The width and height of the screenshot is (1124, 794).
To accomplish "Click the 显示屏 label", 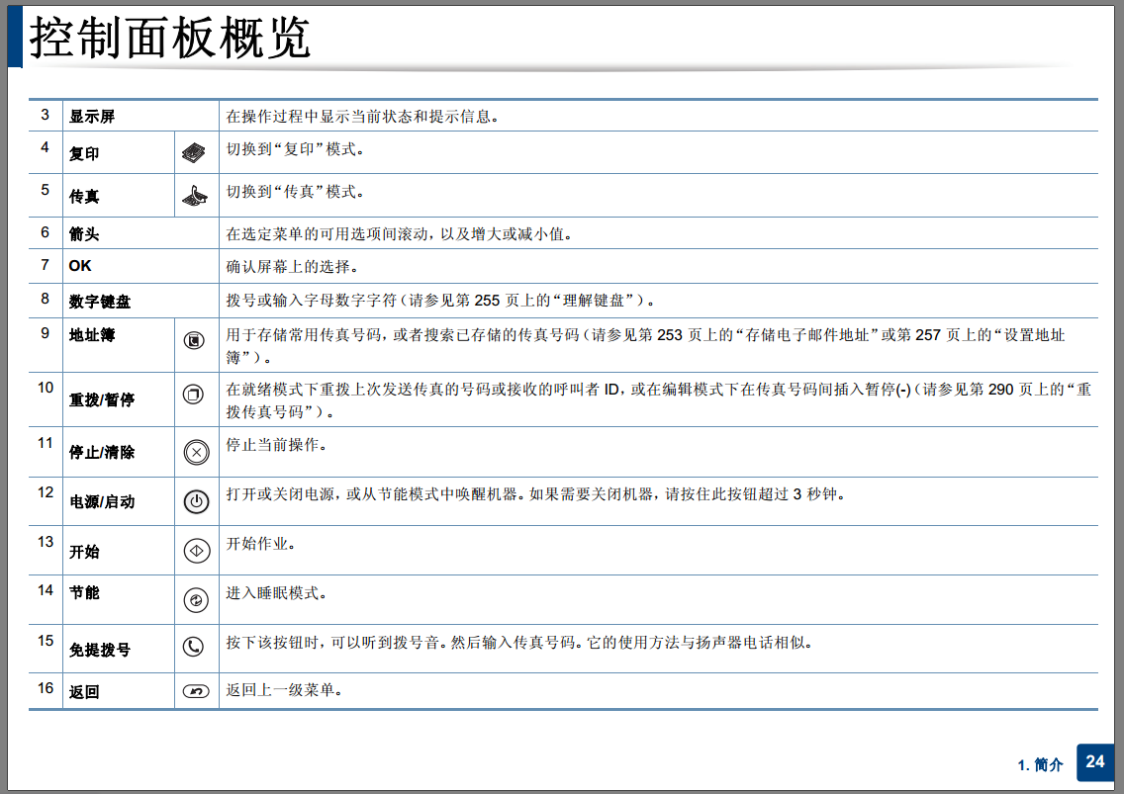I will tap(92, 117).
